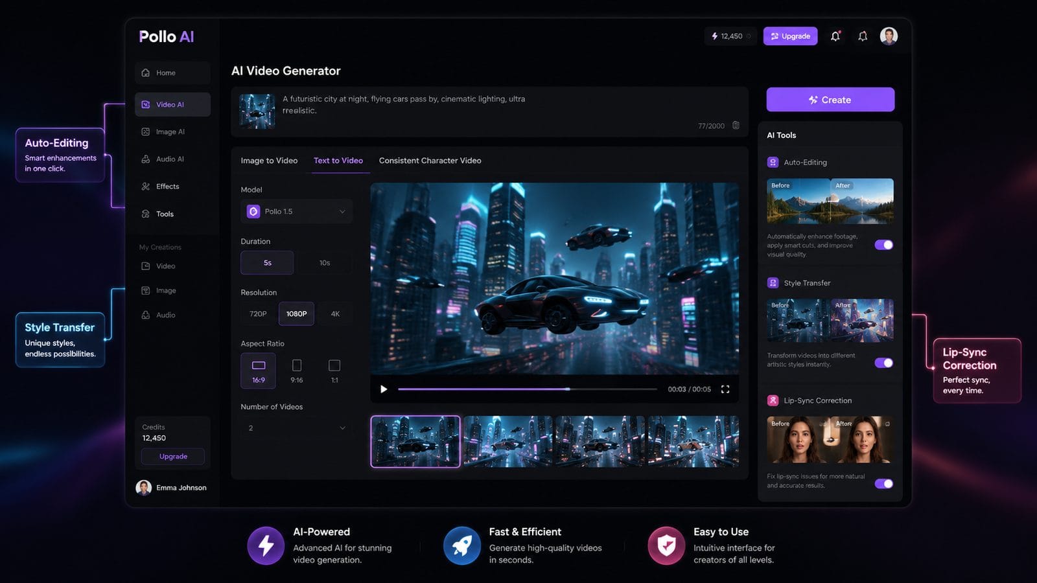Select 4K resolution
This screenshot has height=583, width=1037.
[335, 314]
